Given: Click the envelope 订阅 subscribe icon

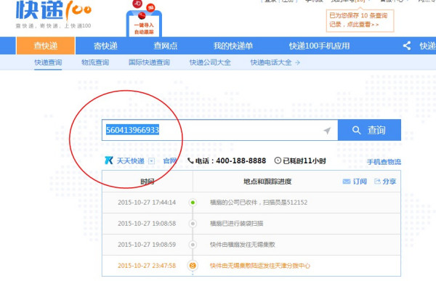Looking at the screenshot, I should [x=347, y=182].
